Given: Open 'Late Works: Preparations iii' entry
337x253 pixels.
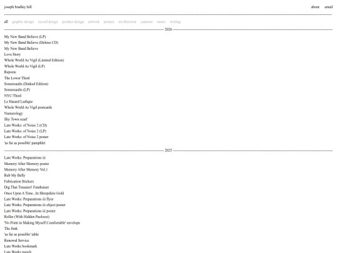Looking at the screenshot, I should click(x=25, y=157).
